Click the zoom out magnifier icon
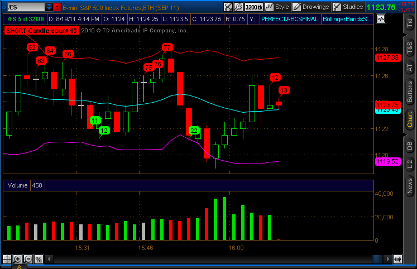This screenshot has width=417, height=269. pyautogui.click(x=28, y=259)
